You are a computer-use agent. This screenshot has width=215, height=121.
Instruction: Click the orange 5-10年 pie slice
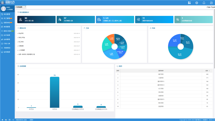pyautogui.click(x=111, y=39)
